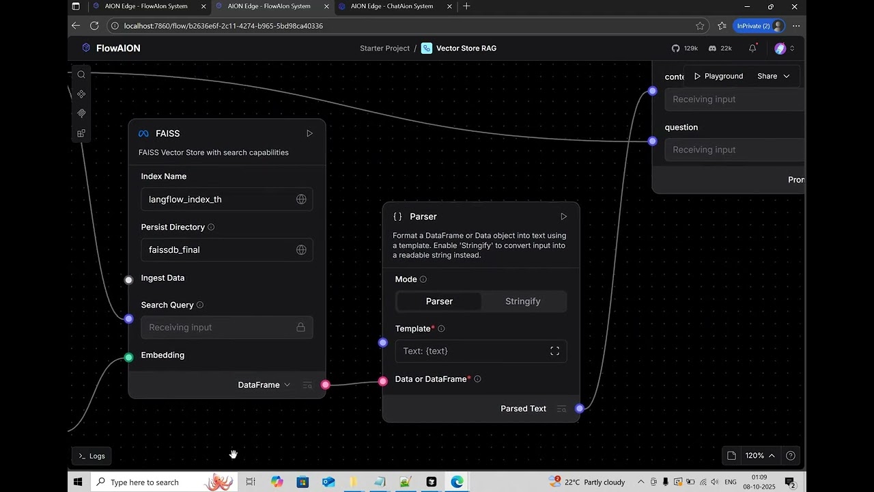Open browser Settings and more menu
Viewport: 874px width, 492px height.
click(x=796, y=26)
